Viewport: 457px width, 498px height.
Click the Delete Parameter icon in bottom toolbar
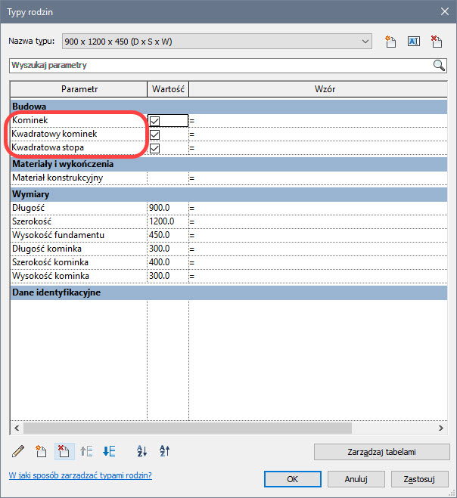click(x=64, y=452)
